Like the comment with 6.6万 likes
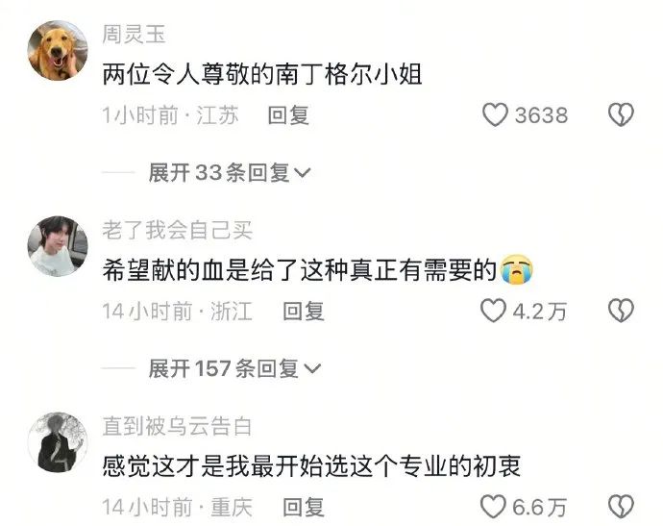Viewport: 663px width, 526px height. click(x=493, y=507)
